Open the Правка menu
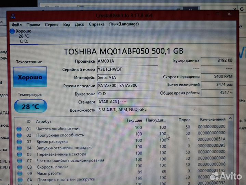Viewport: 246px width, 185px height. tap(33, 25)
